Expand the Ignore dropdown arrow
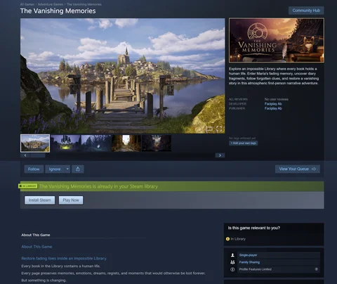The height and width of the screenshot is (284, 337). 67,169
